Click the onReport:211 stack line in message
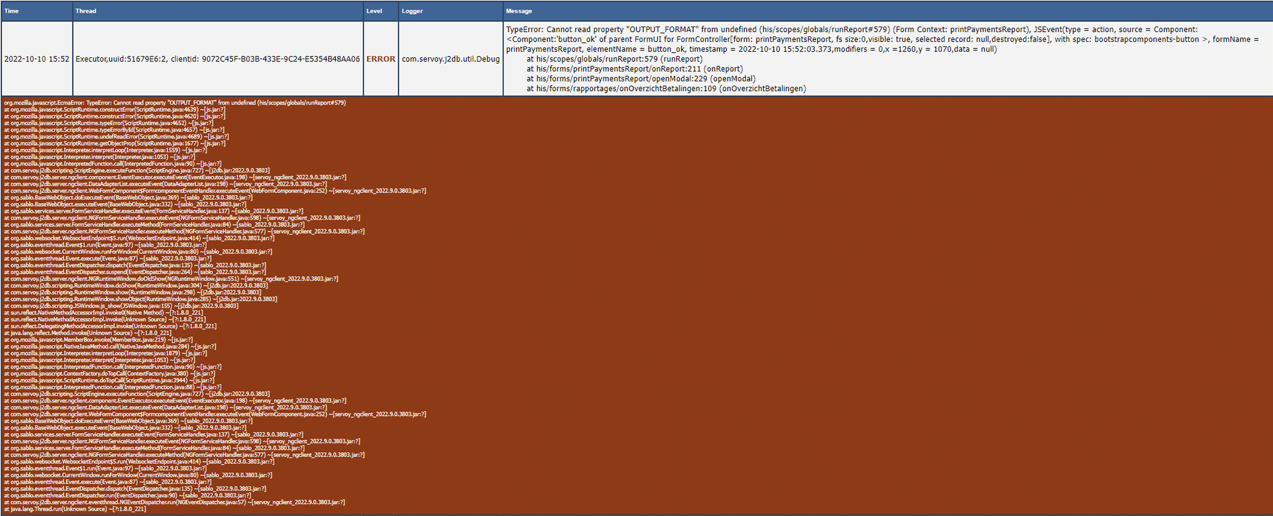The height and width of the screenshot is (516, 1273). [635, 69]
